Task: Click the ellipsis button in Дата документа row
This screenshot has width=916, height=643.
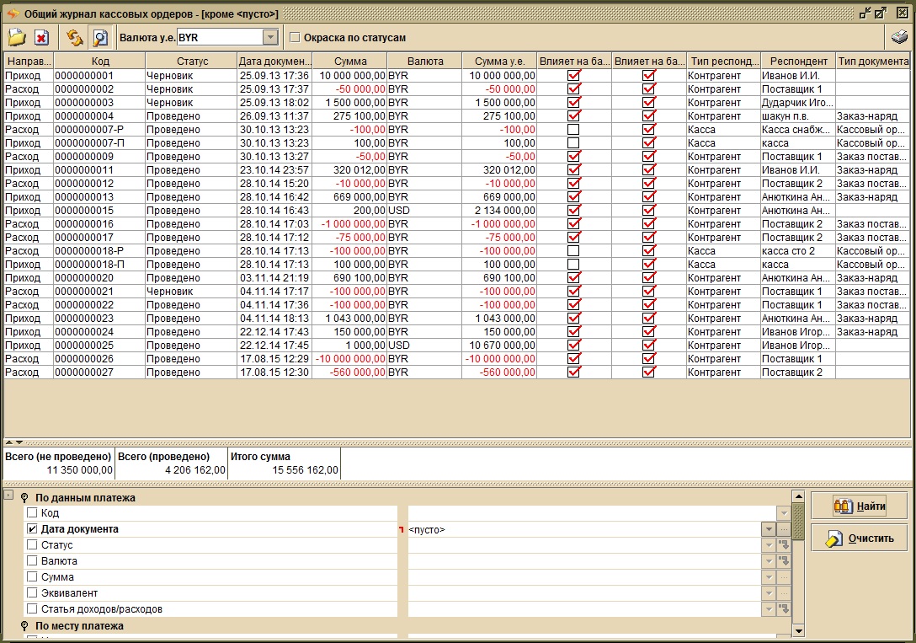Action: pos(784,529)
